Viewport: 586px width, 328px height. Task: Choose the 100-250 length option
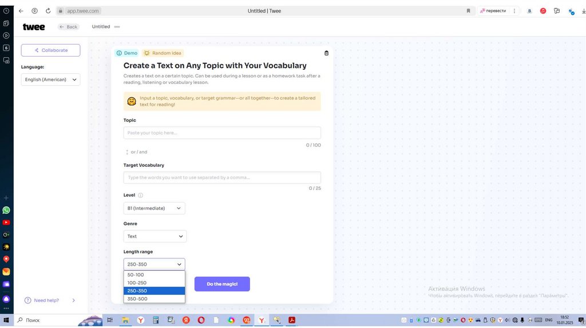(x=154, y=283)
